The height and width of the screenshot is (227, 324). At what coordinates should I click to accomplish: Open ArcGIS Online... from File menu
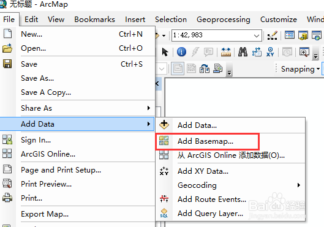pos(78,154)
